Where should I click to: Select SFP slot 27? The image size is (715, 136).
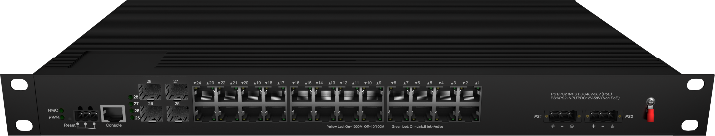tap(176, 92)
